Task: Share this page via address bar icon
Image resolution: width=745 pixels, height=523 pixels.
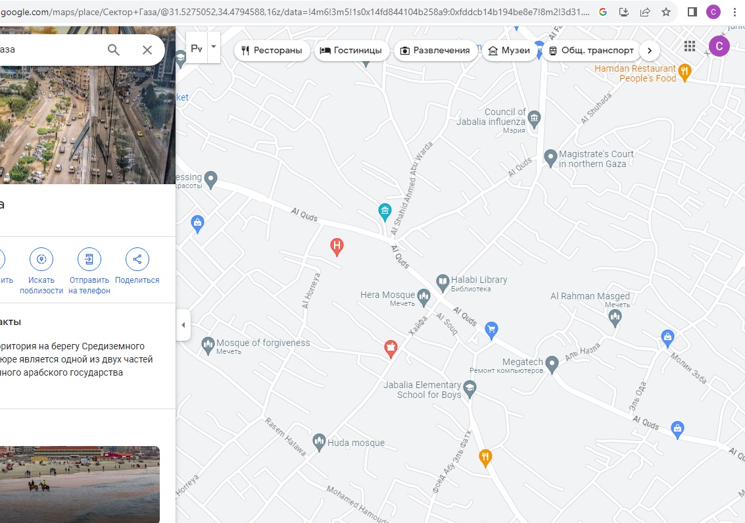Action: click(x=645, y=12)
